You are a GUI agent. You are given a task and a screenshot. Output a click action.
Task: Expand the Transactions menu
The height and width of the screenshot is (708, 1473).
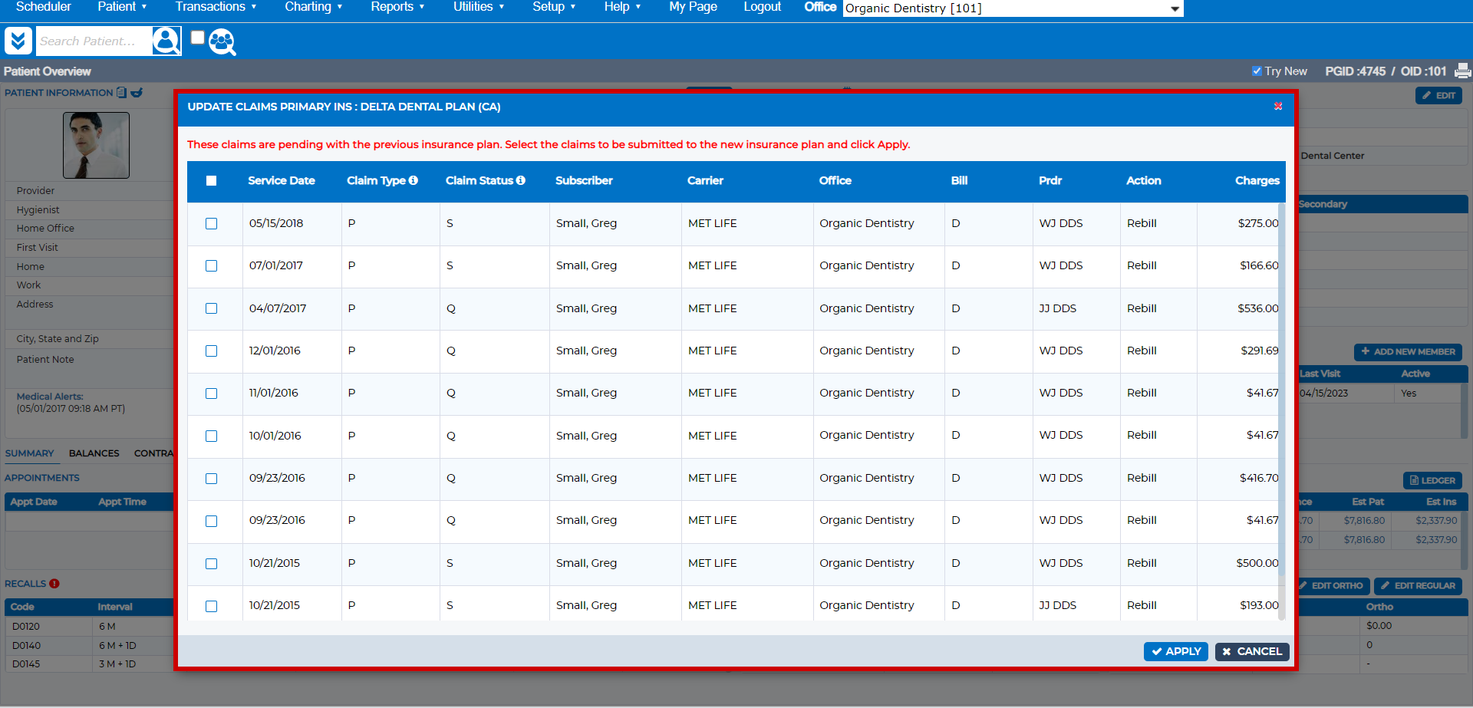(216, 7)
